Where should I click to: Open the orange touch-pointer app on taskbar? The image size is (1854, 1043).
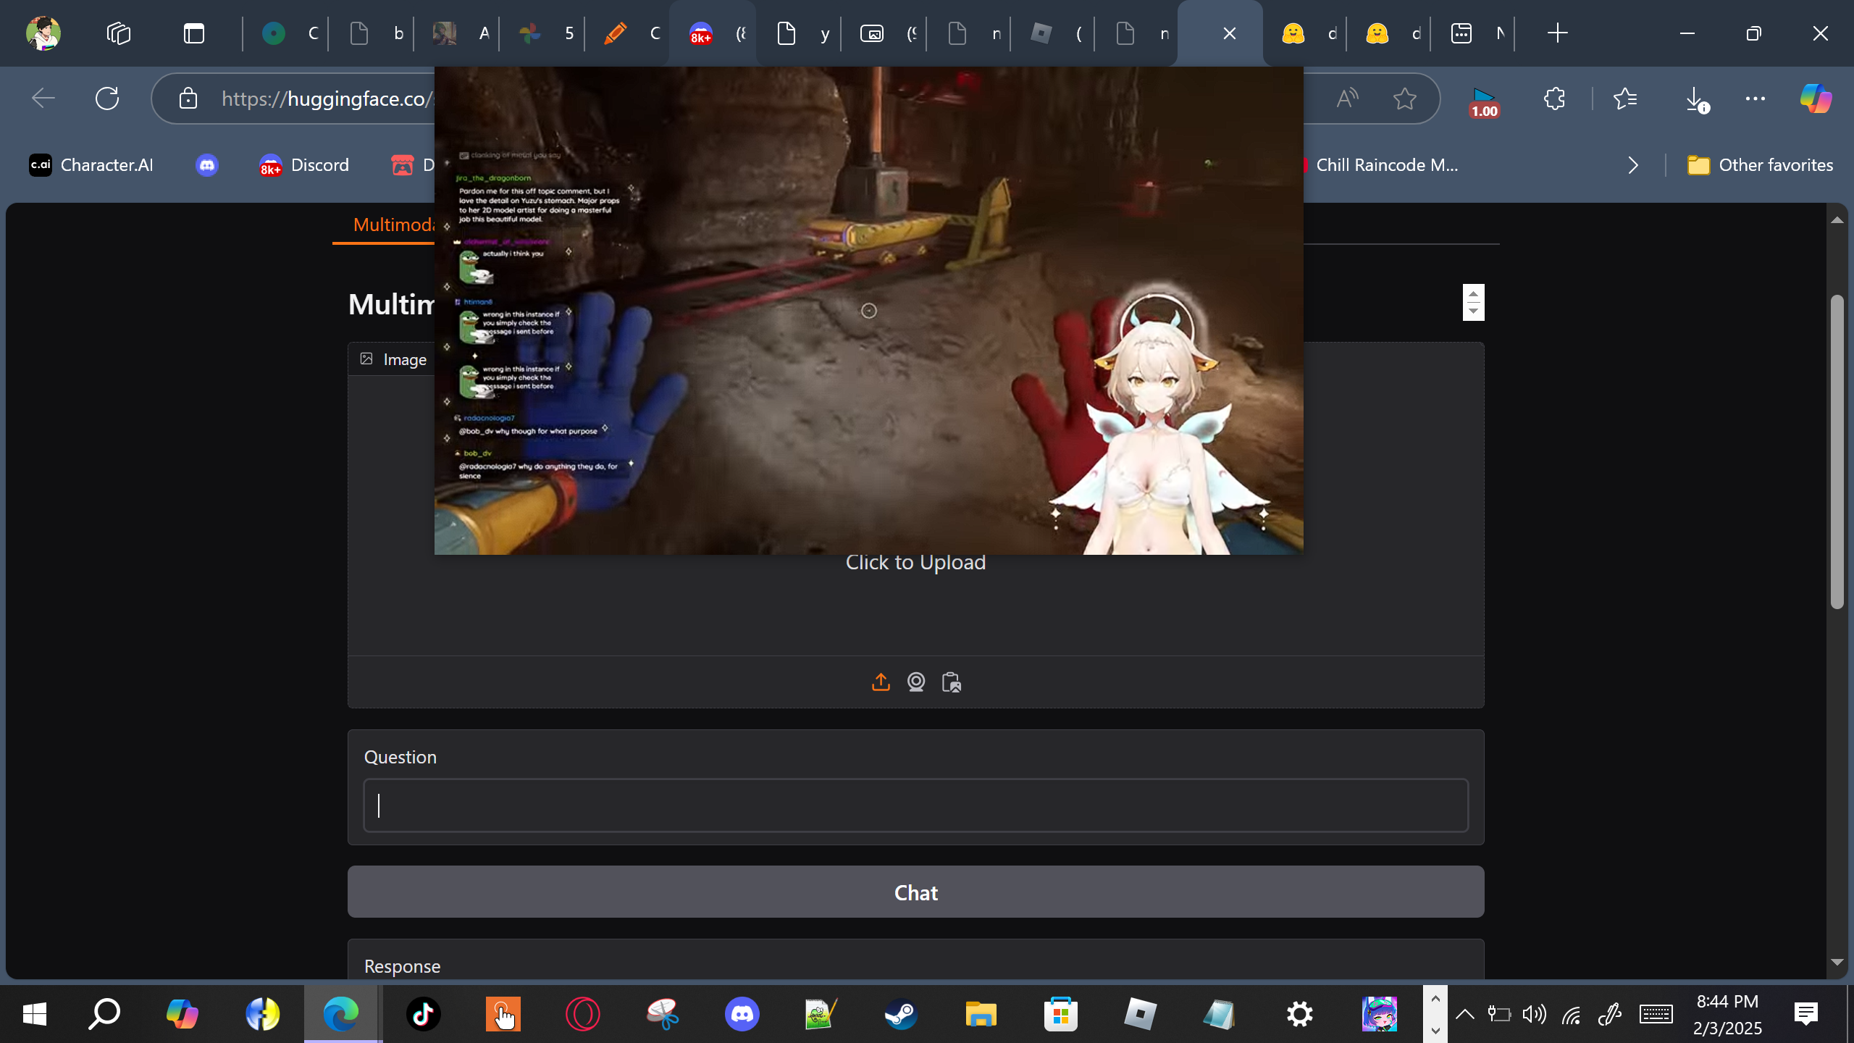tap(503, 1014)
